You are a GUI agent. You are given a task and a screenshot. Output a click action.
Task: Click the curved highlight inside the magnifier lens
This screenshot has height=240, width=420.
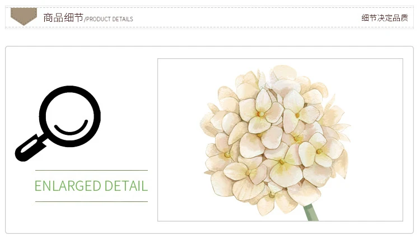(x=71, y=128)
